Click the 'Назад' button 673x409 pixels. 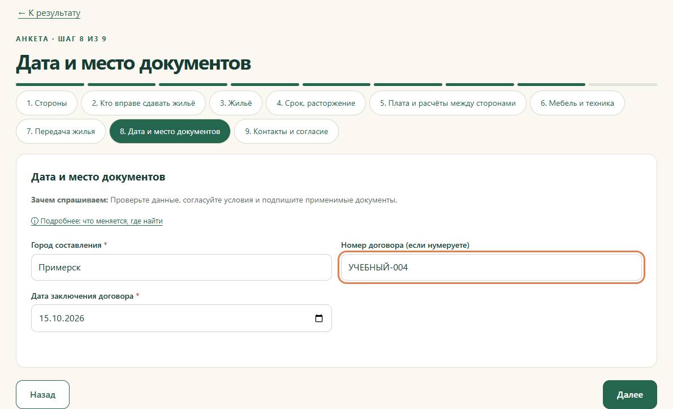point(42,394)
